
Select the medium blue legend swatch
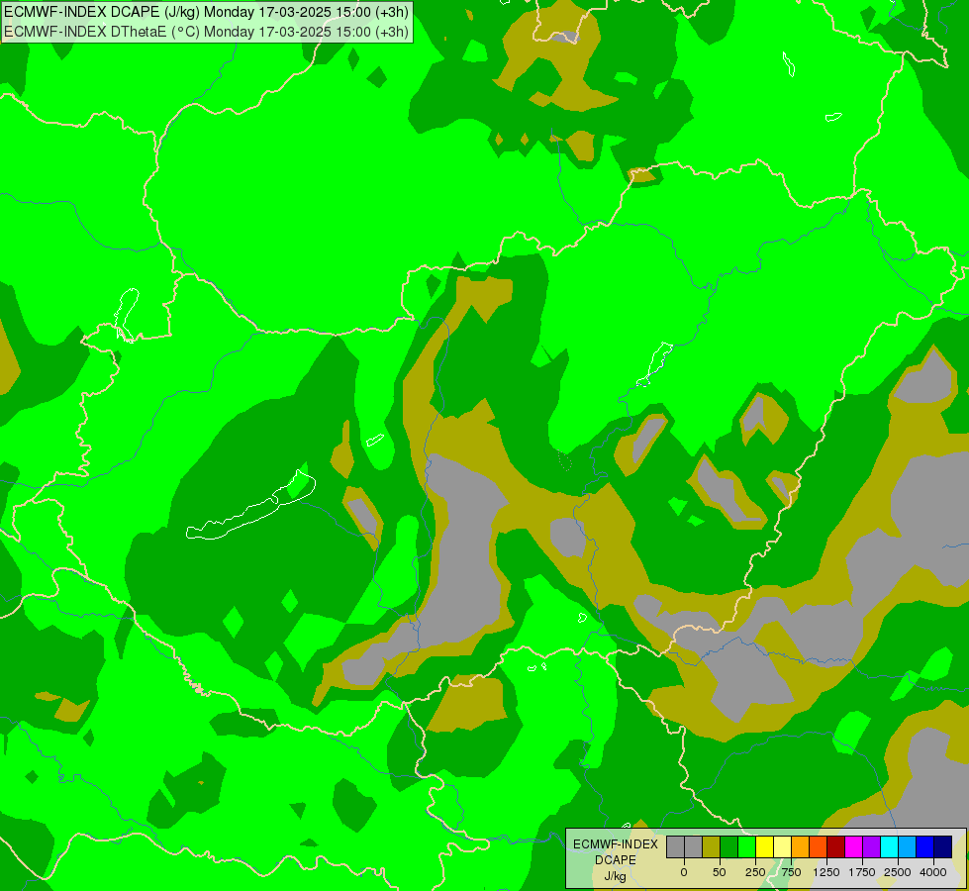(x=925, y=846)
